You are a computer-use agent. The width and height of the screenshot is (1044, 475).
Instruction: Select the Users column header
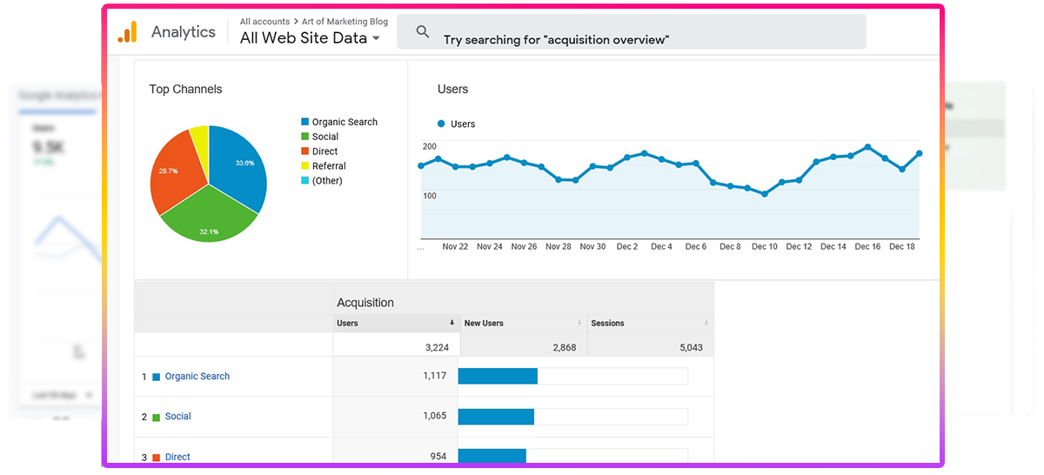(x=348, y=323)
